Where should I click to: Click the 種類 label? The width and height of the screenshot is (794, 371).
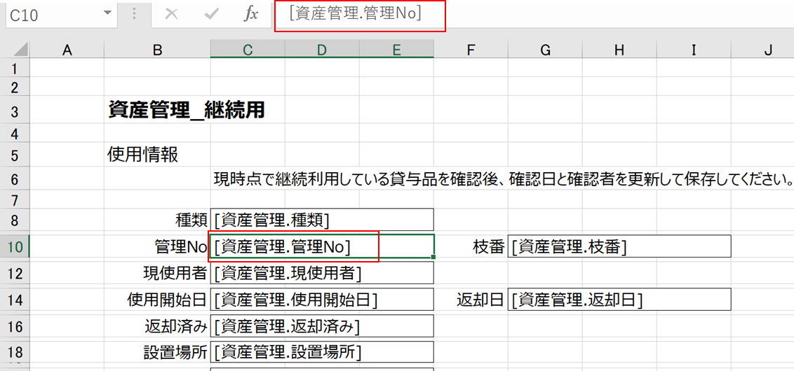click(x=190, y=220)
